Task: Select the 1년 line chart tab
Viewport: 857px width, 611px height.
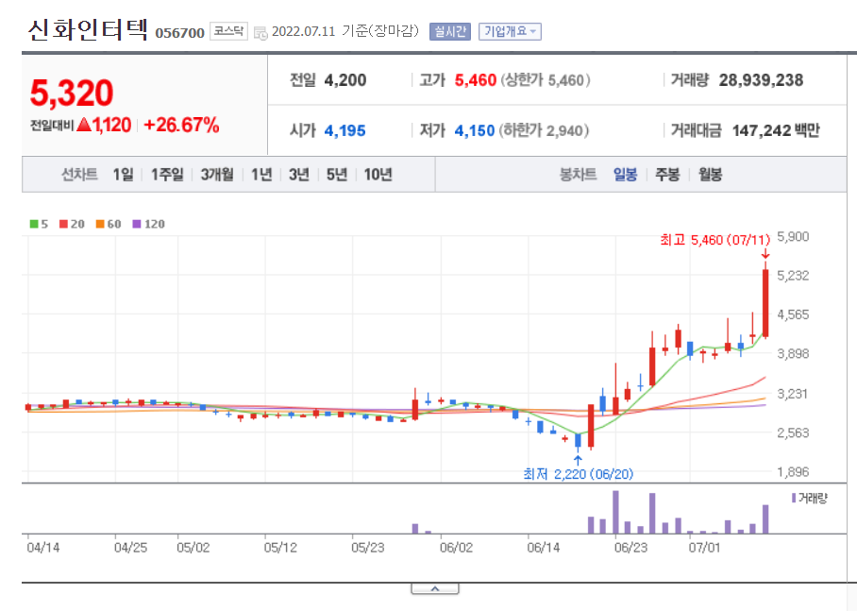Action: [261, 175]
